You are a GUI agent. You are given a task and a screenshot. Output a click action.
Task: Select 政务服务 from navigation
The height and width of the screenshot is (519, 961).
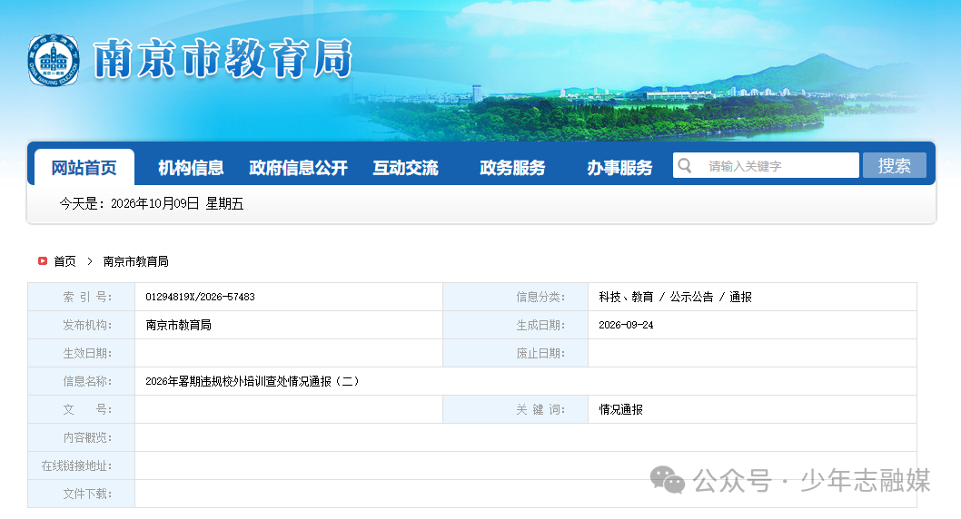512,168
